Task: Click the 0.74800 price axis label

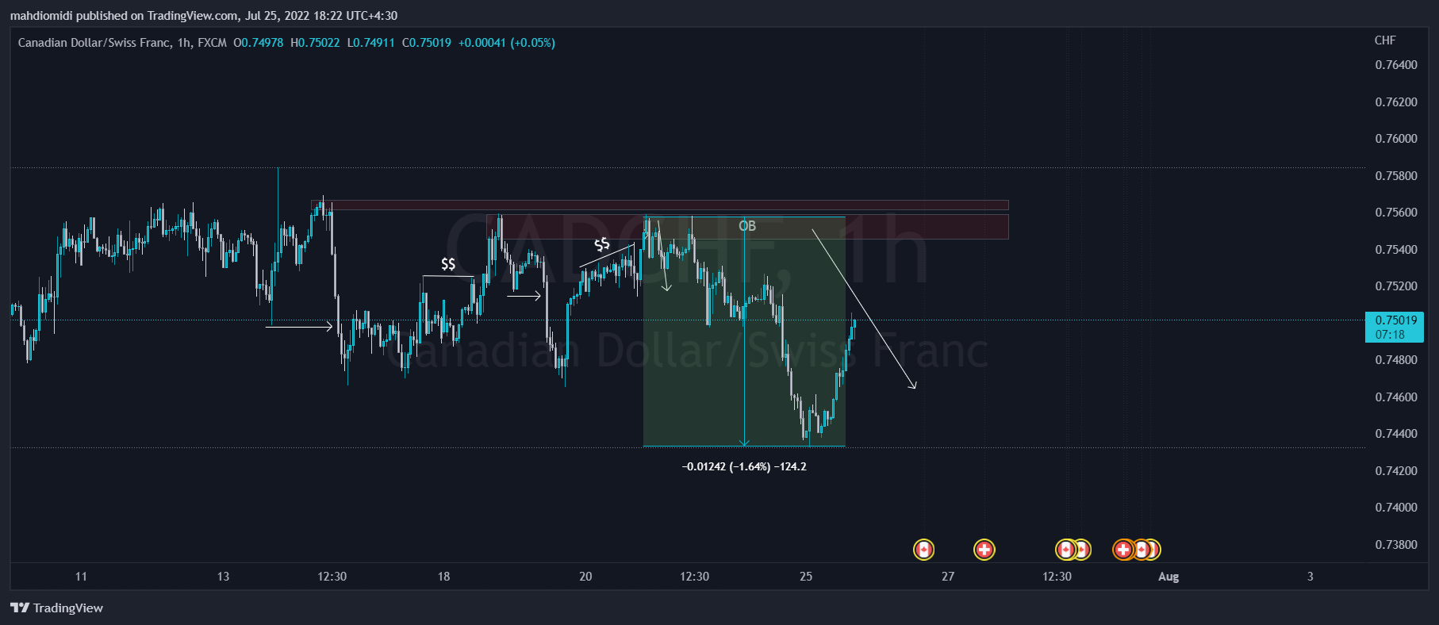Action: 1396,360
